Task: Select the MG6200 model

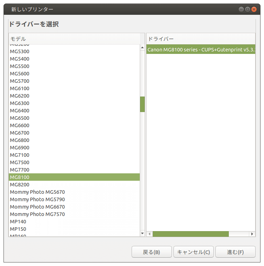Action: pyautogui.click(x=74, y=96)
